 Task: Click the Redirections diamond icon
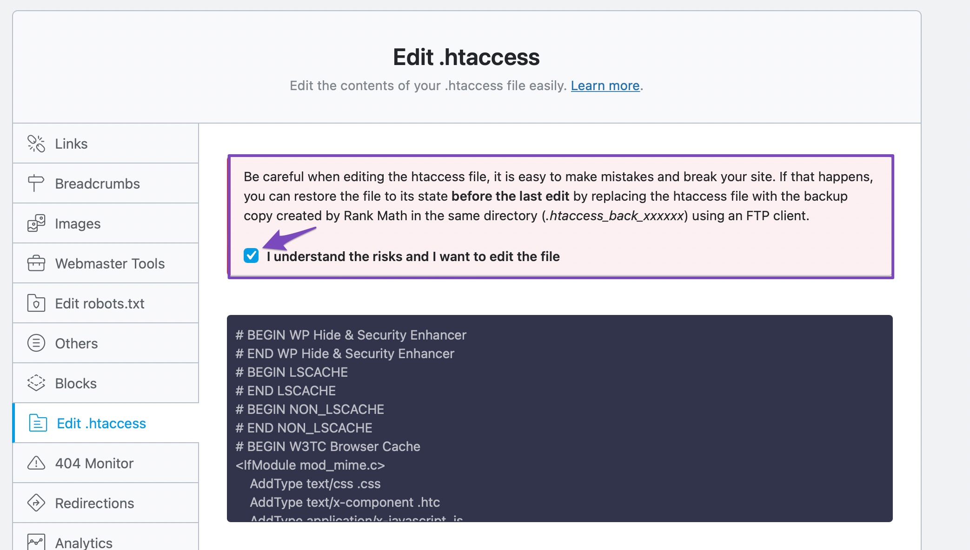36,503
